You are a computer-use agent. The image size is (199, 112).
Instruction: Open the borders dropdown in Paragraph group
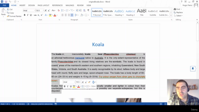[88, 15]
